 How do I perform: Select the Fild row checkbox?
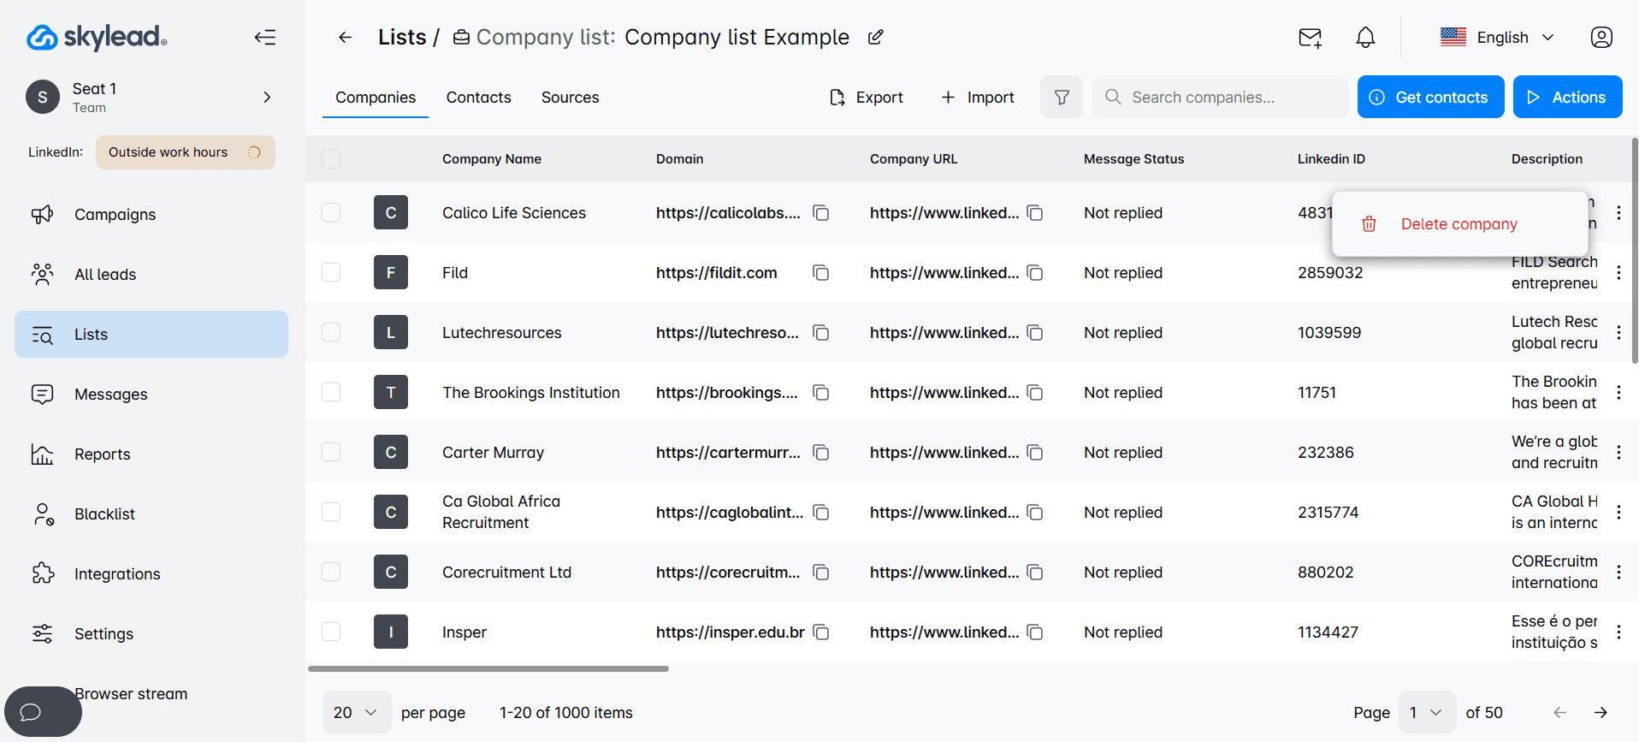click(x=331, y=272)
